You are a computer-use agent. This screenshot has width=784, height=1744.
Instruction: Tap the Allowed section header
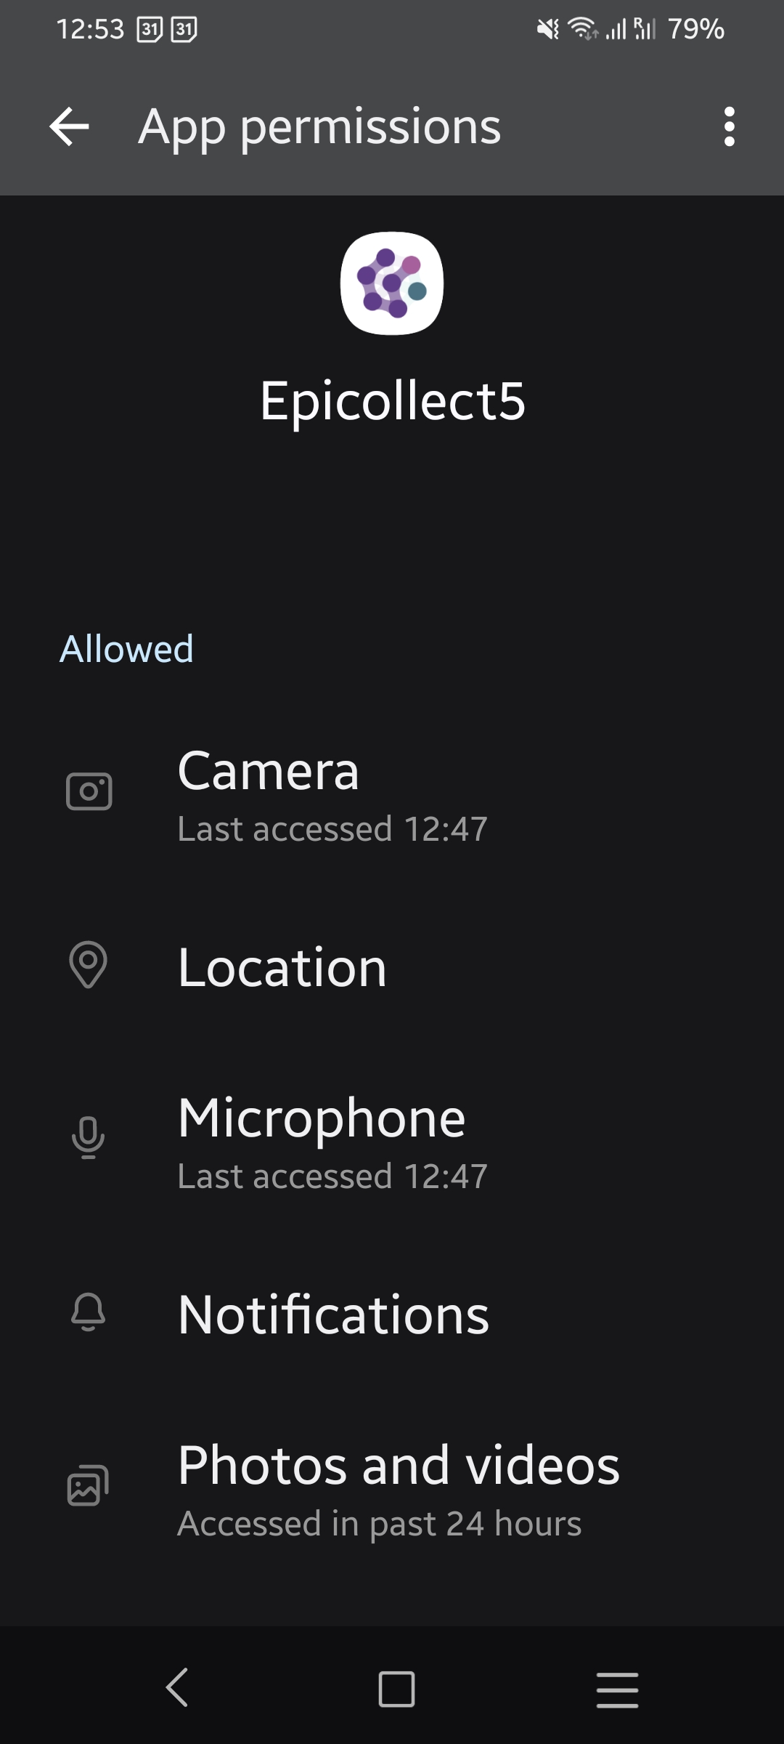[x=126, y=649]
